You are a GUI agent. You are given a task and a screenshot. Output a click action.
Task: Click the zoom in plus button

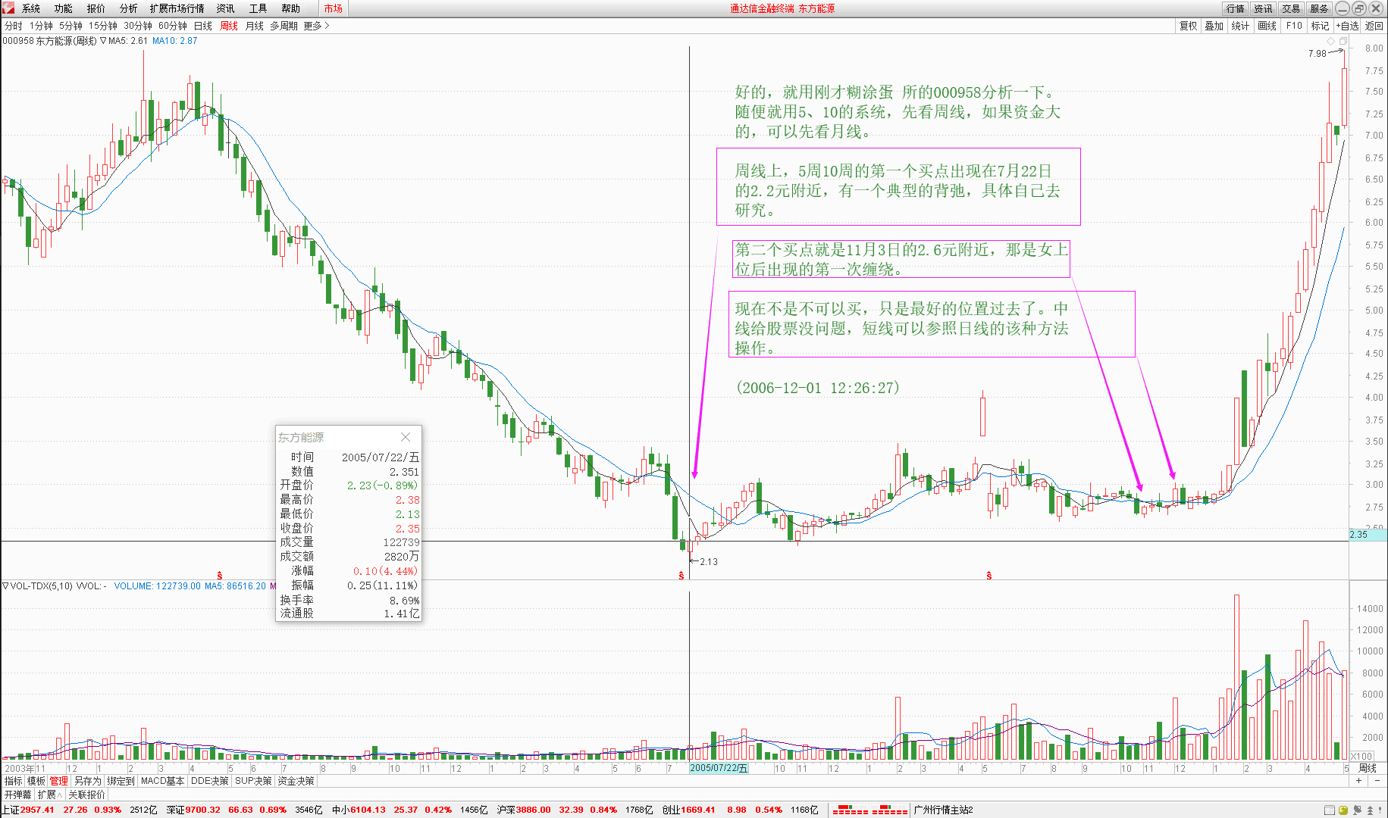tap(1358, 781)
